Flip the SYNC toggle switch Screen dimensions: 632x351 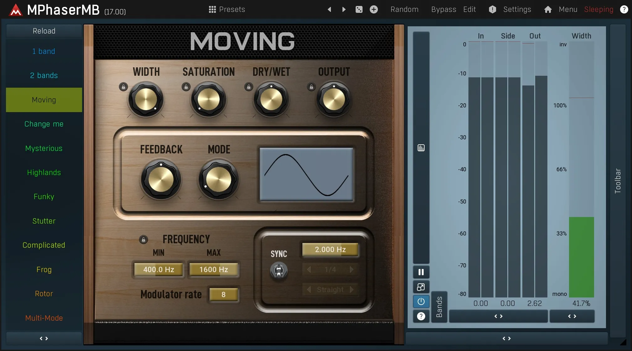point(279,271)
